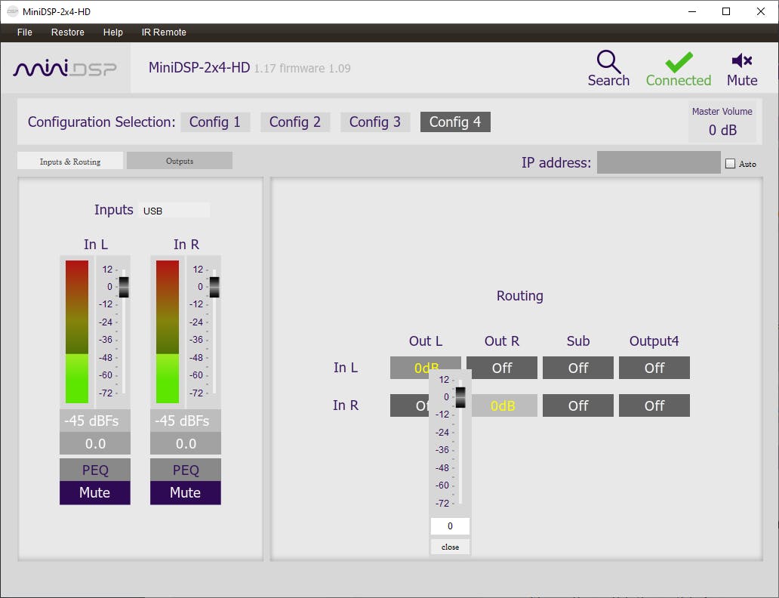This screenshot has height=598, width=779.
Task: Toggle In R to Out R routing
Action: click(504, 405)
